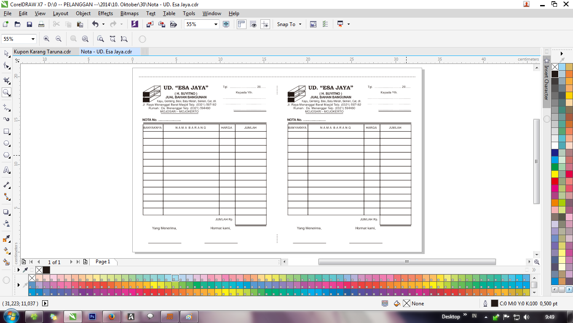Select the Drop Shadow tool
This screenshot has height=323, width=573.
click(6, 212)
